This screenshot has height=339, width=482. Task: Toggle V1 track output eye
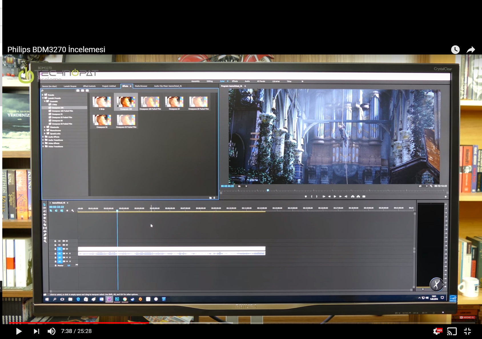(67, 249)
